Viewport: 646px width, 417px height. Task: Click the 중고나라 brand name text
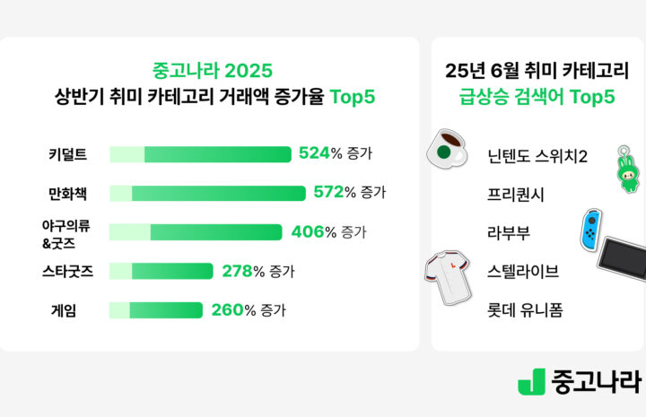596,382
